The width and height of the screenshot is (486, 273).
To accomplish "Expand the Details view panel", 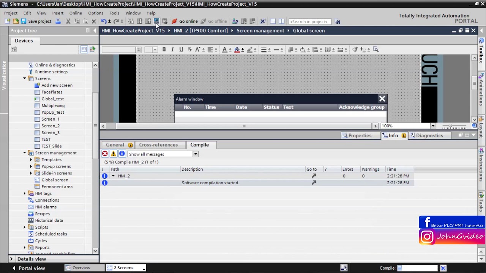I will pos(11,259).
